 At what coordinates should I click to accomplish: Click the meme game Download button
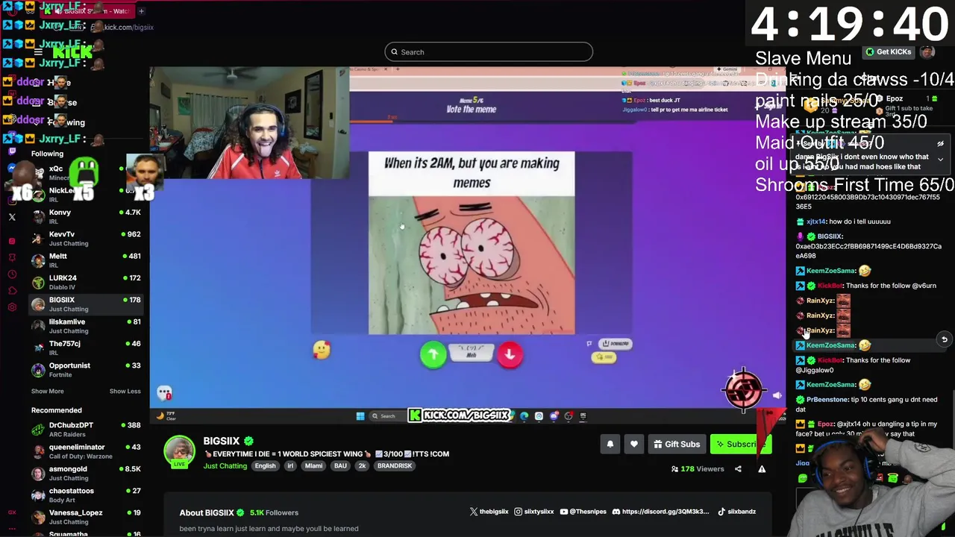615,344
